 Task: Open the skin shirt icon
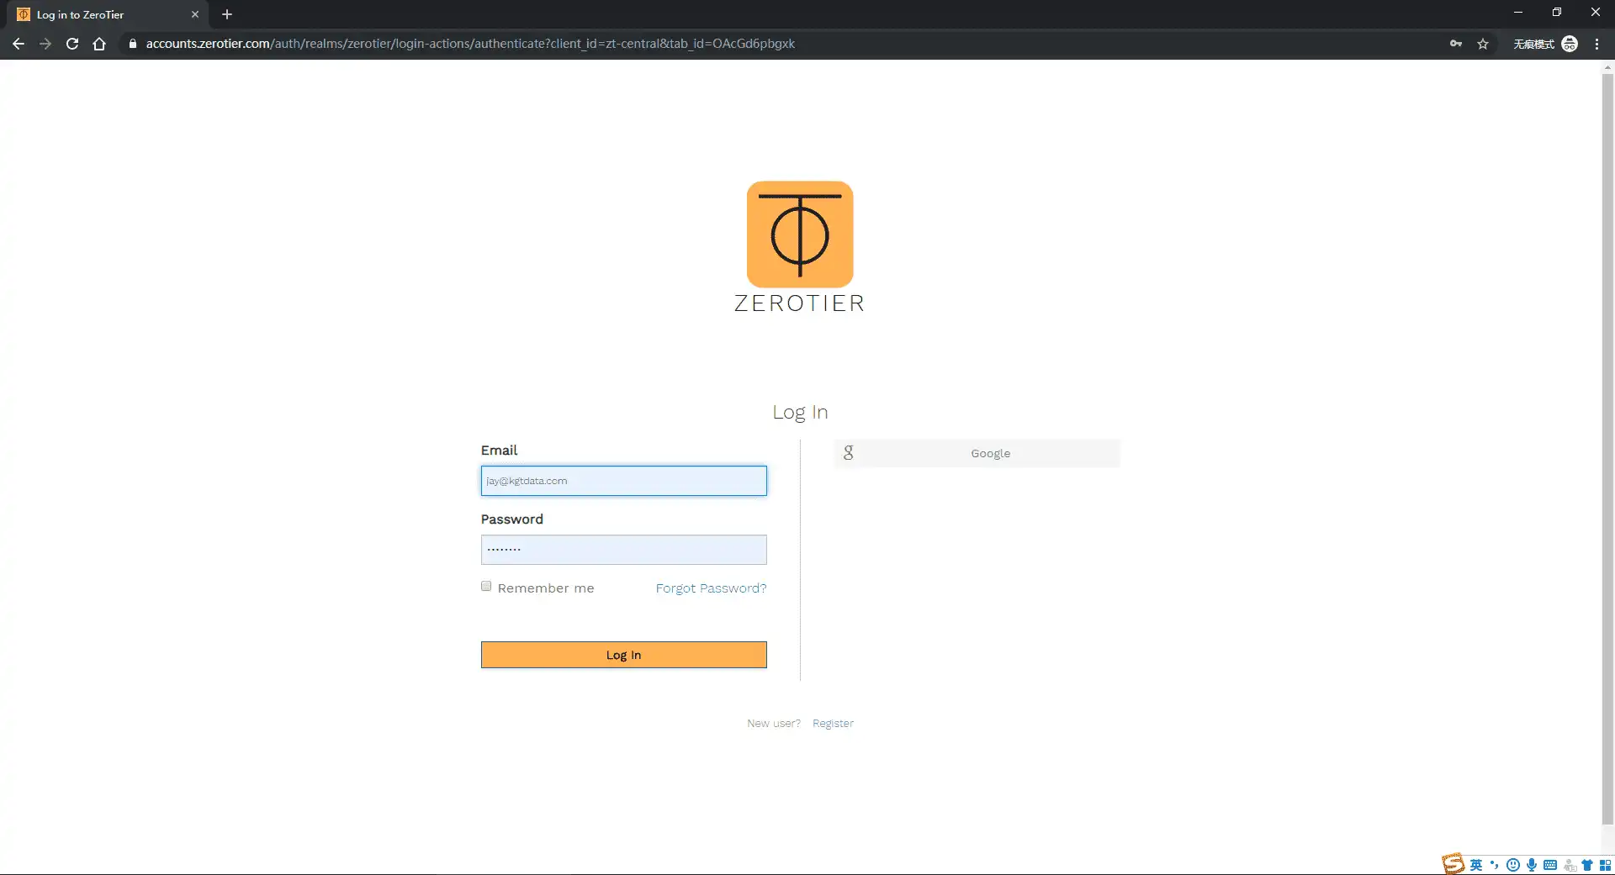(x=1587, y=865)
